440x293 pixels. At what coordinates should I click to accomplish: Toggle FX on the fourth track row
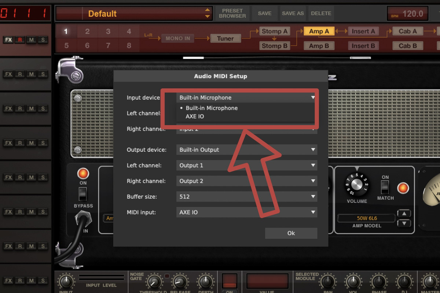(x=8, y=143)
